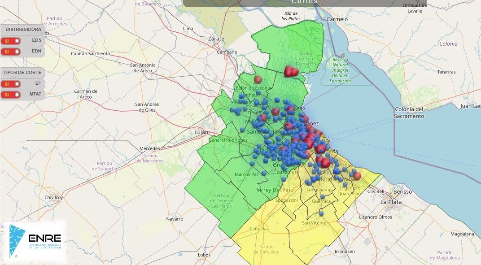The image size is (481, 265).
Task: Click the blue marker above Virrey Del Pino
Action: [284, 179]
